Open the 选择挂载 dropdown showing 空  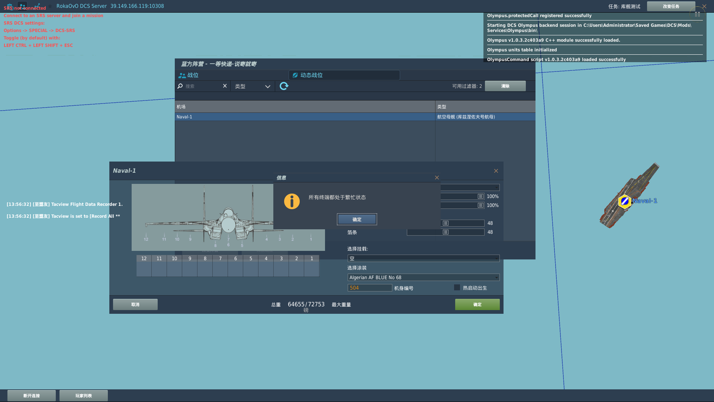pyautogui.click(x=424, y=258)
